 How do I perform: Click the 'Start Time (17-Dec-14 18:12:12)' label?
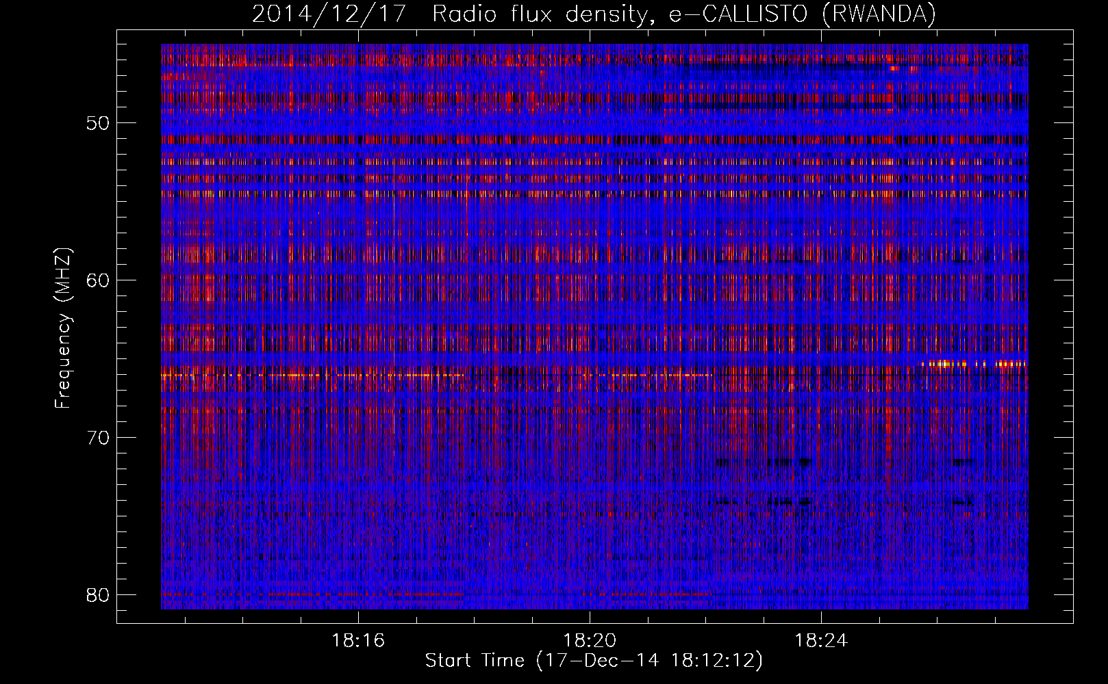coord(594,661)
